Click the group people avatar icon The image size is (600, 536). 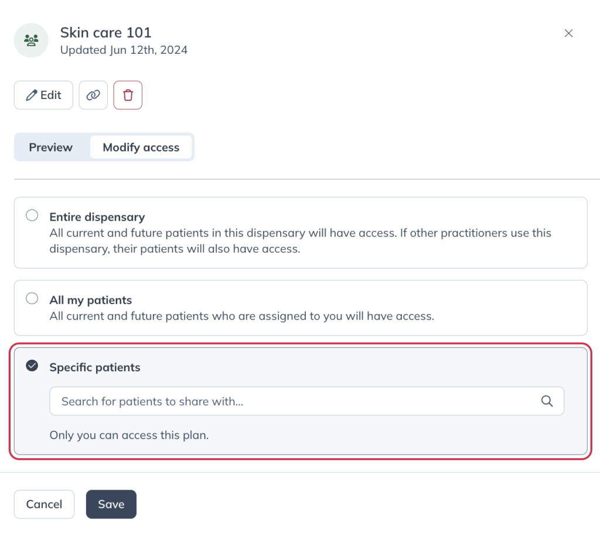[32, 40]
